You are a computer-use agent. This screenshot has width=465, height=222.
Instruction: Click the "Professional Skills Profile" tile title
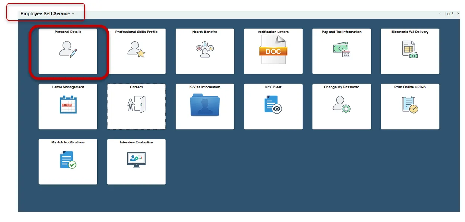click(x=136, y=32)
